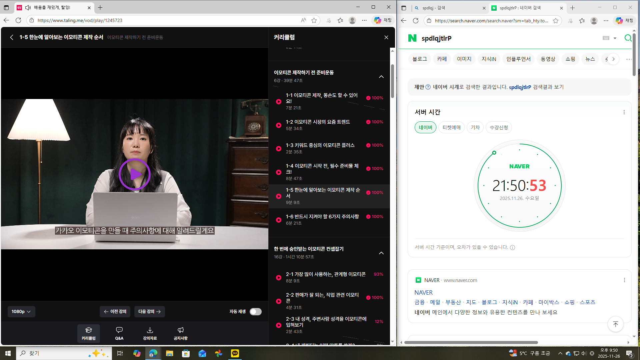Image resolution: width=640 pixels, height=360 pixels.
Task: Go back using the lecture title arrow
Action: tap(12, 37)
